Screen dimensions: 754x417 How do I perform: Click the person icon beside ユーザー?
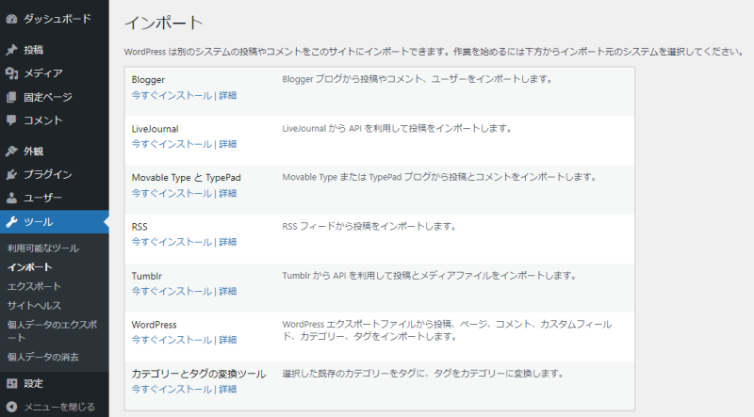[10, 198]
